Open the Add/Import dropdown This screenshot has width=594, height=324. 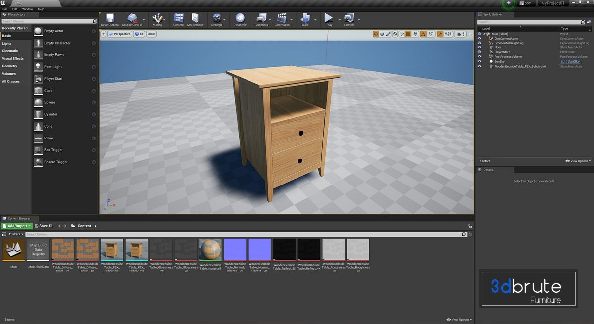pos(17,226)
